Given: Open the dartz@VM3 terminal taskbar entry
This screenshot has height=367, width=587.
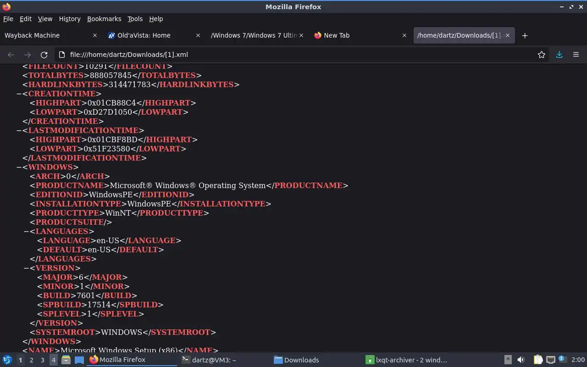Looking at the screenshot, I should 224,360.
